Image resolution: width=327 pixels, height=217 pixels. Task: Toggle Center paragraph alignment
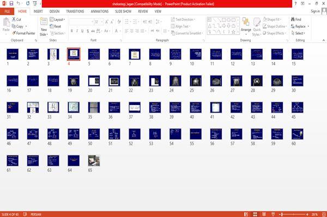(x=131, y=31)
